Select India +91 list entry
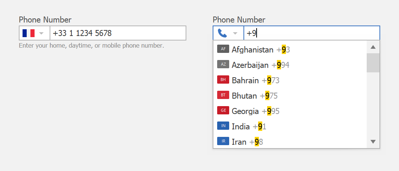This screenshot has width=399, height=171. coord(290,126)
